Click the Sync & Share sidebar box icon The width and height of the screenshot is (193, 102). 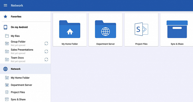(x=7, y=99)
